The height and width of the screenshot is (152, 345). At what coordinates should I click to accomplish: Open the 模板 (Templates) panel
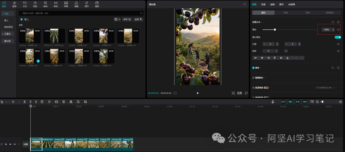point(97,4)
